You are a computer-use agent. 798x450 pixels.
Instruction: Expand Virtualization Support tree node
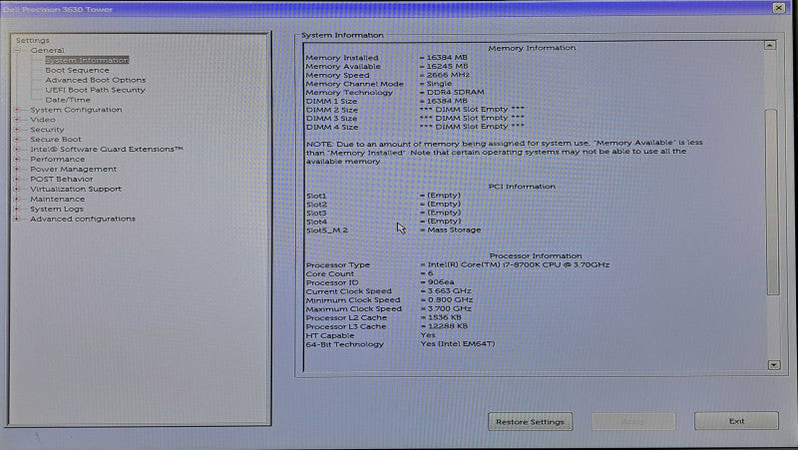tap(17, 189)
